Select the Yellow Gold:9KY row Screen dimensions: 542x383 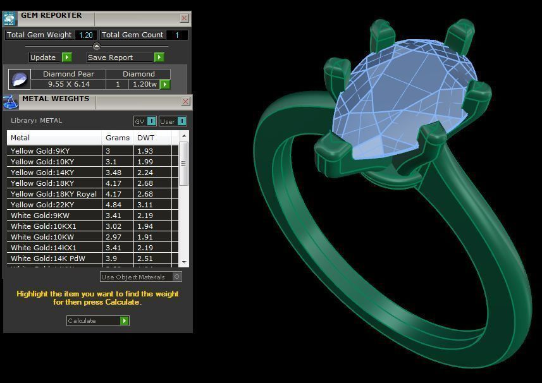92,151
